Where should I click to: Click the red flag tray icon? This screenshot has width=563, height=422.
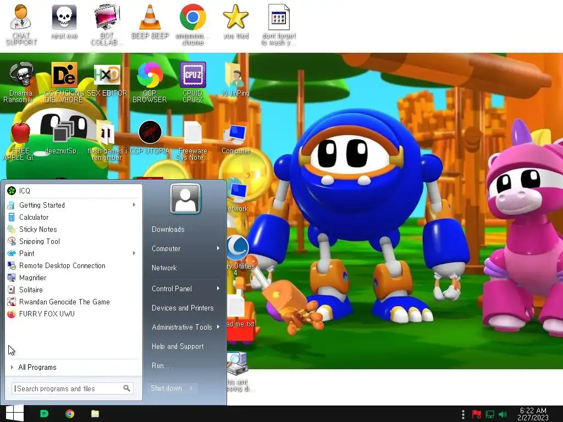(x=477, y=414)
